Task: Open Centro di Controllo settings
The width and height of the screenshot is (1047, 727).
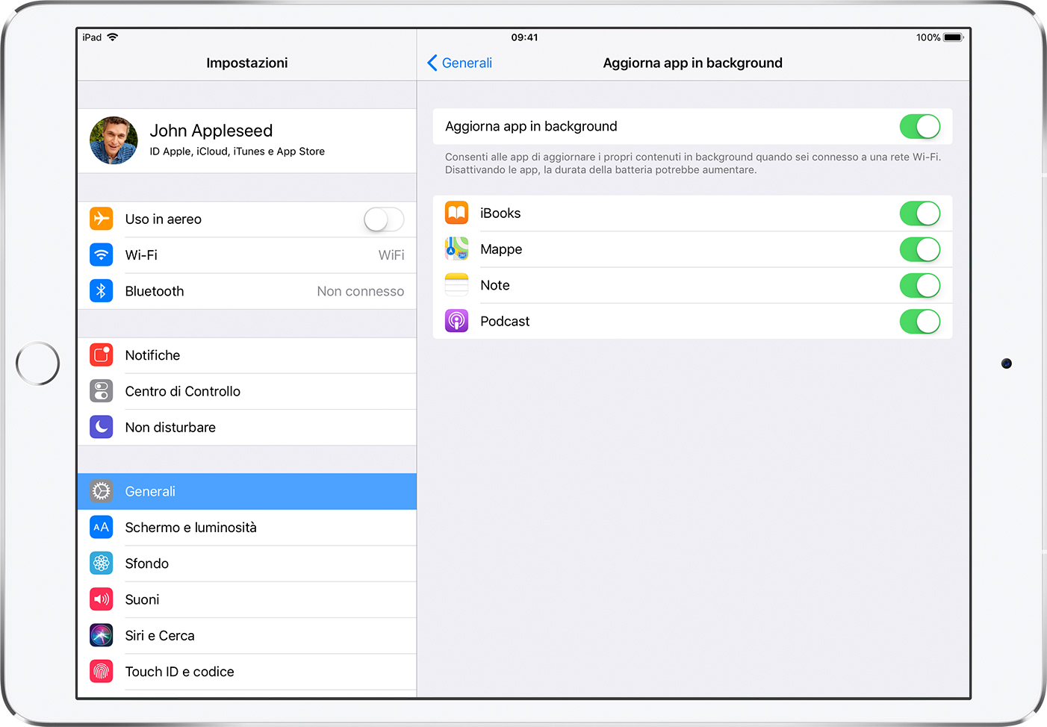Action: (x=247, y=391)
